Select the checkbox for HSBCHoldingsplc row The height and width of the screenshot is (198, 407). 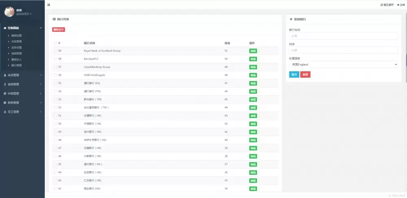coord(55,75)
